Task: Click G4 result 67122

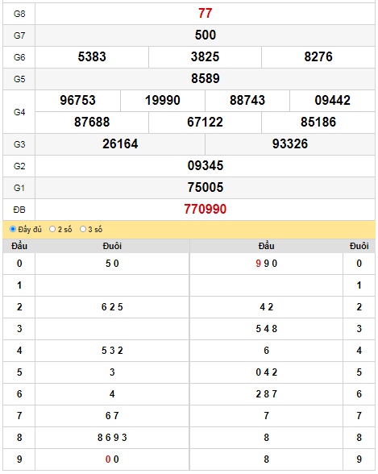Action: click(x=205, y=123)
